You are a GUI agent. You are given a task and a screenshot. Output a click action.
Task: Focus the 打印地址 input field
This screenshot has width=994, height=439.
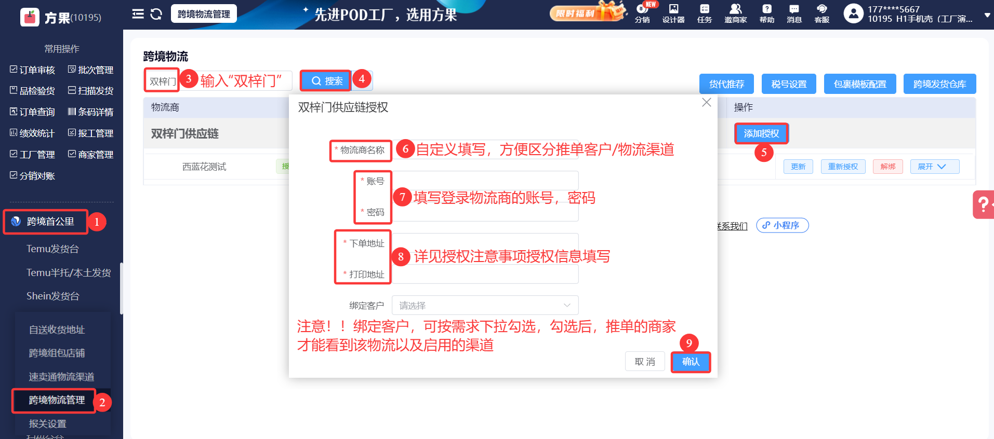(x=485, y=274)
